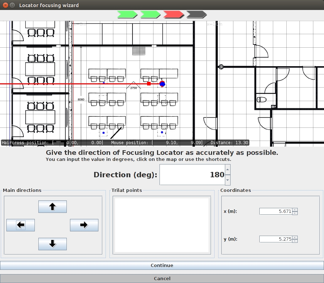This screenshot has width=324, height=283.
Task: Click the gray final wizard step arrow
Action: 196,15
